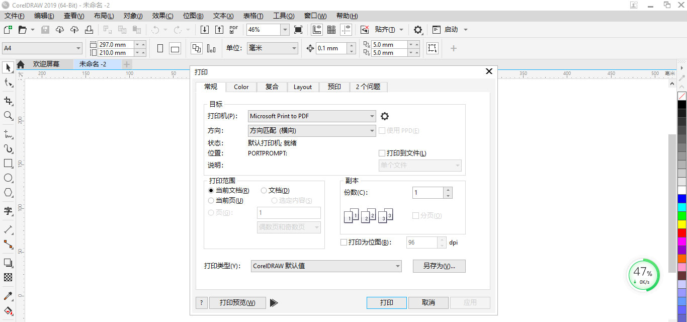Open the 打印类型 dropdown
The height and width of the screenshot is (322, 687).
click(x=397, y=266)
